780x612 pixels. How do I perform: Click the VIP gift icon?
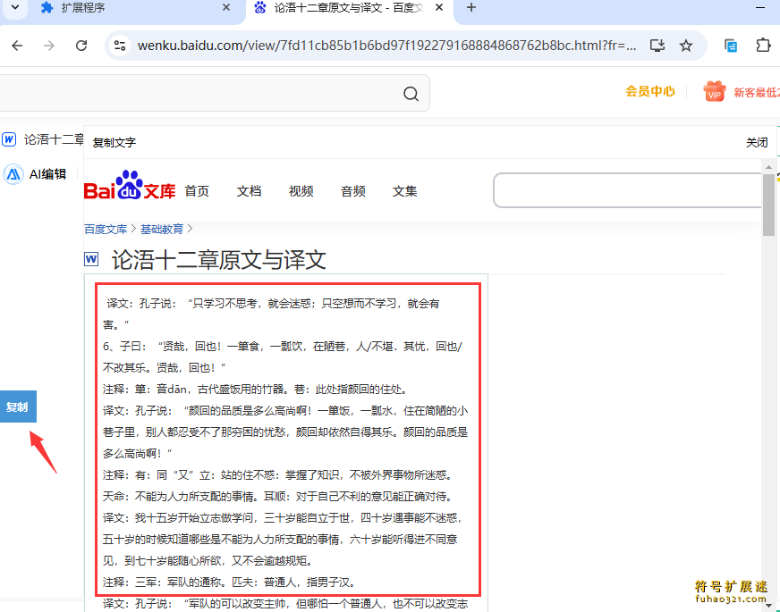point(715,91)
